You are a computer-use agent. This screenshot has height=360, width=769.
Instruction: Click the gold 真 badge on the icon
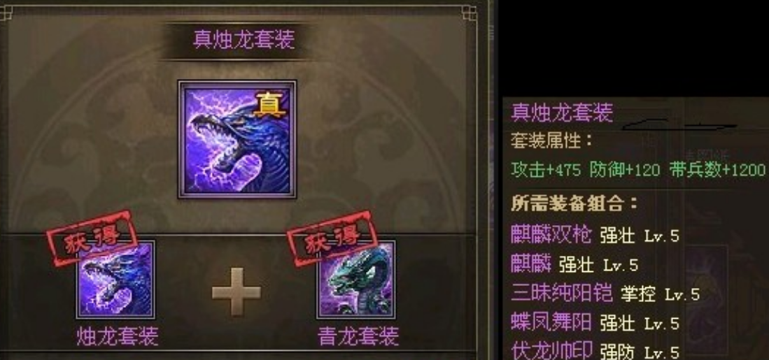(x=270, y=106)
